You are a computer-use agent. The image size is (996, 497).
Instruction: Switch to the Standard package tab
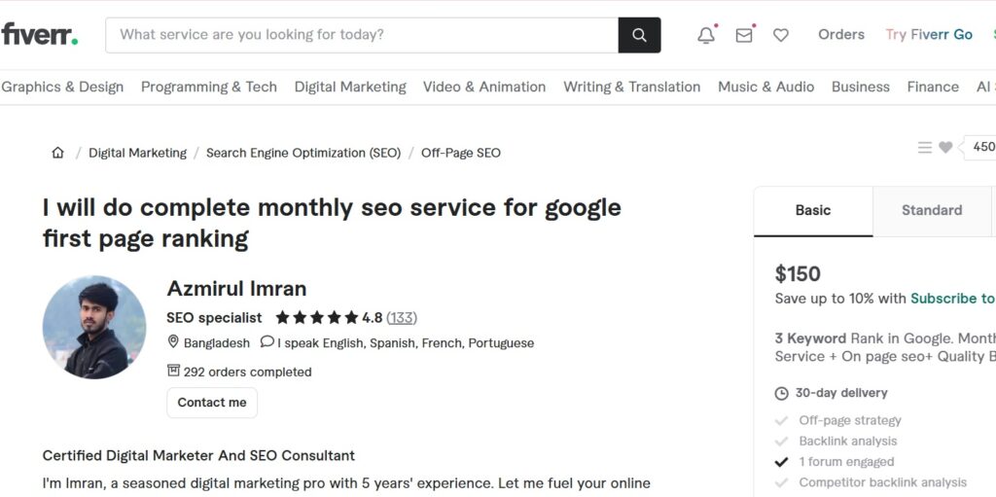pyautogui.click(x=931, y=210)
